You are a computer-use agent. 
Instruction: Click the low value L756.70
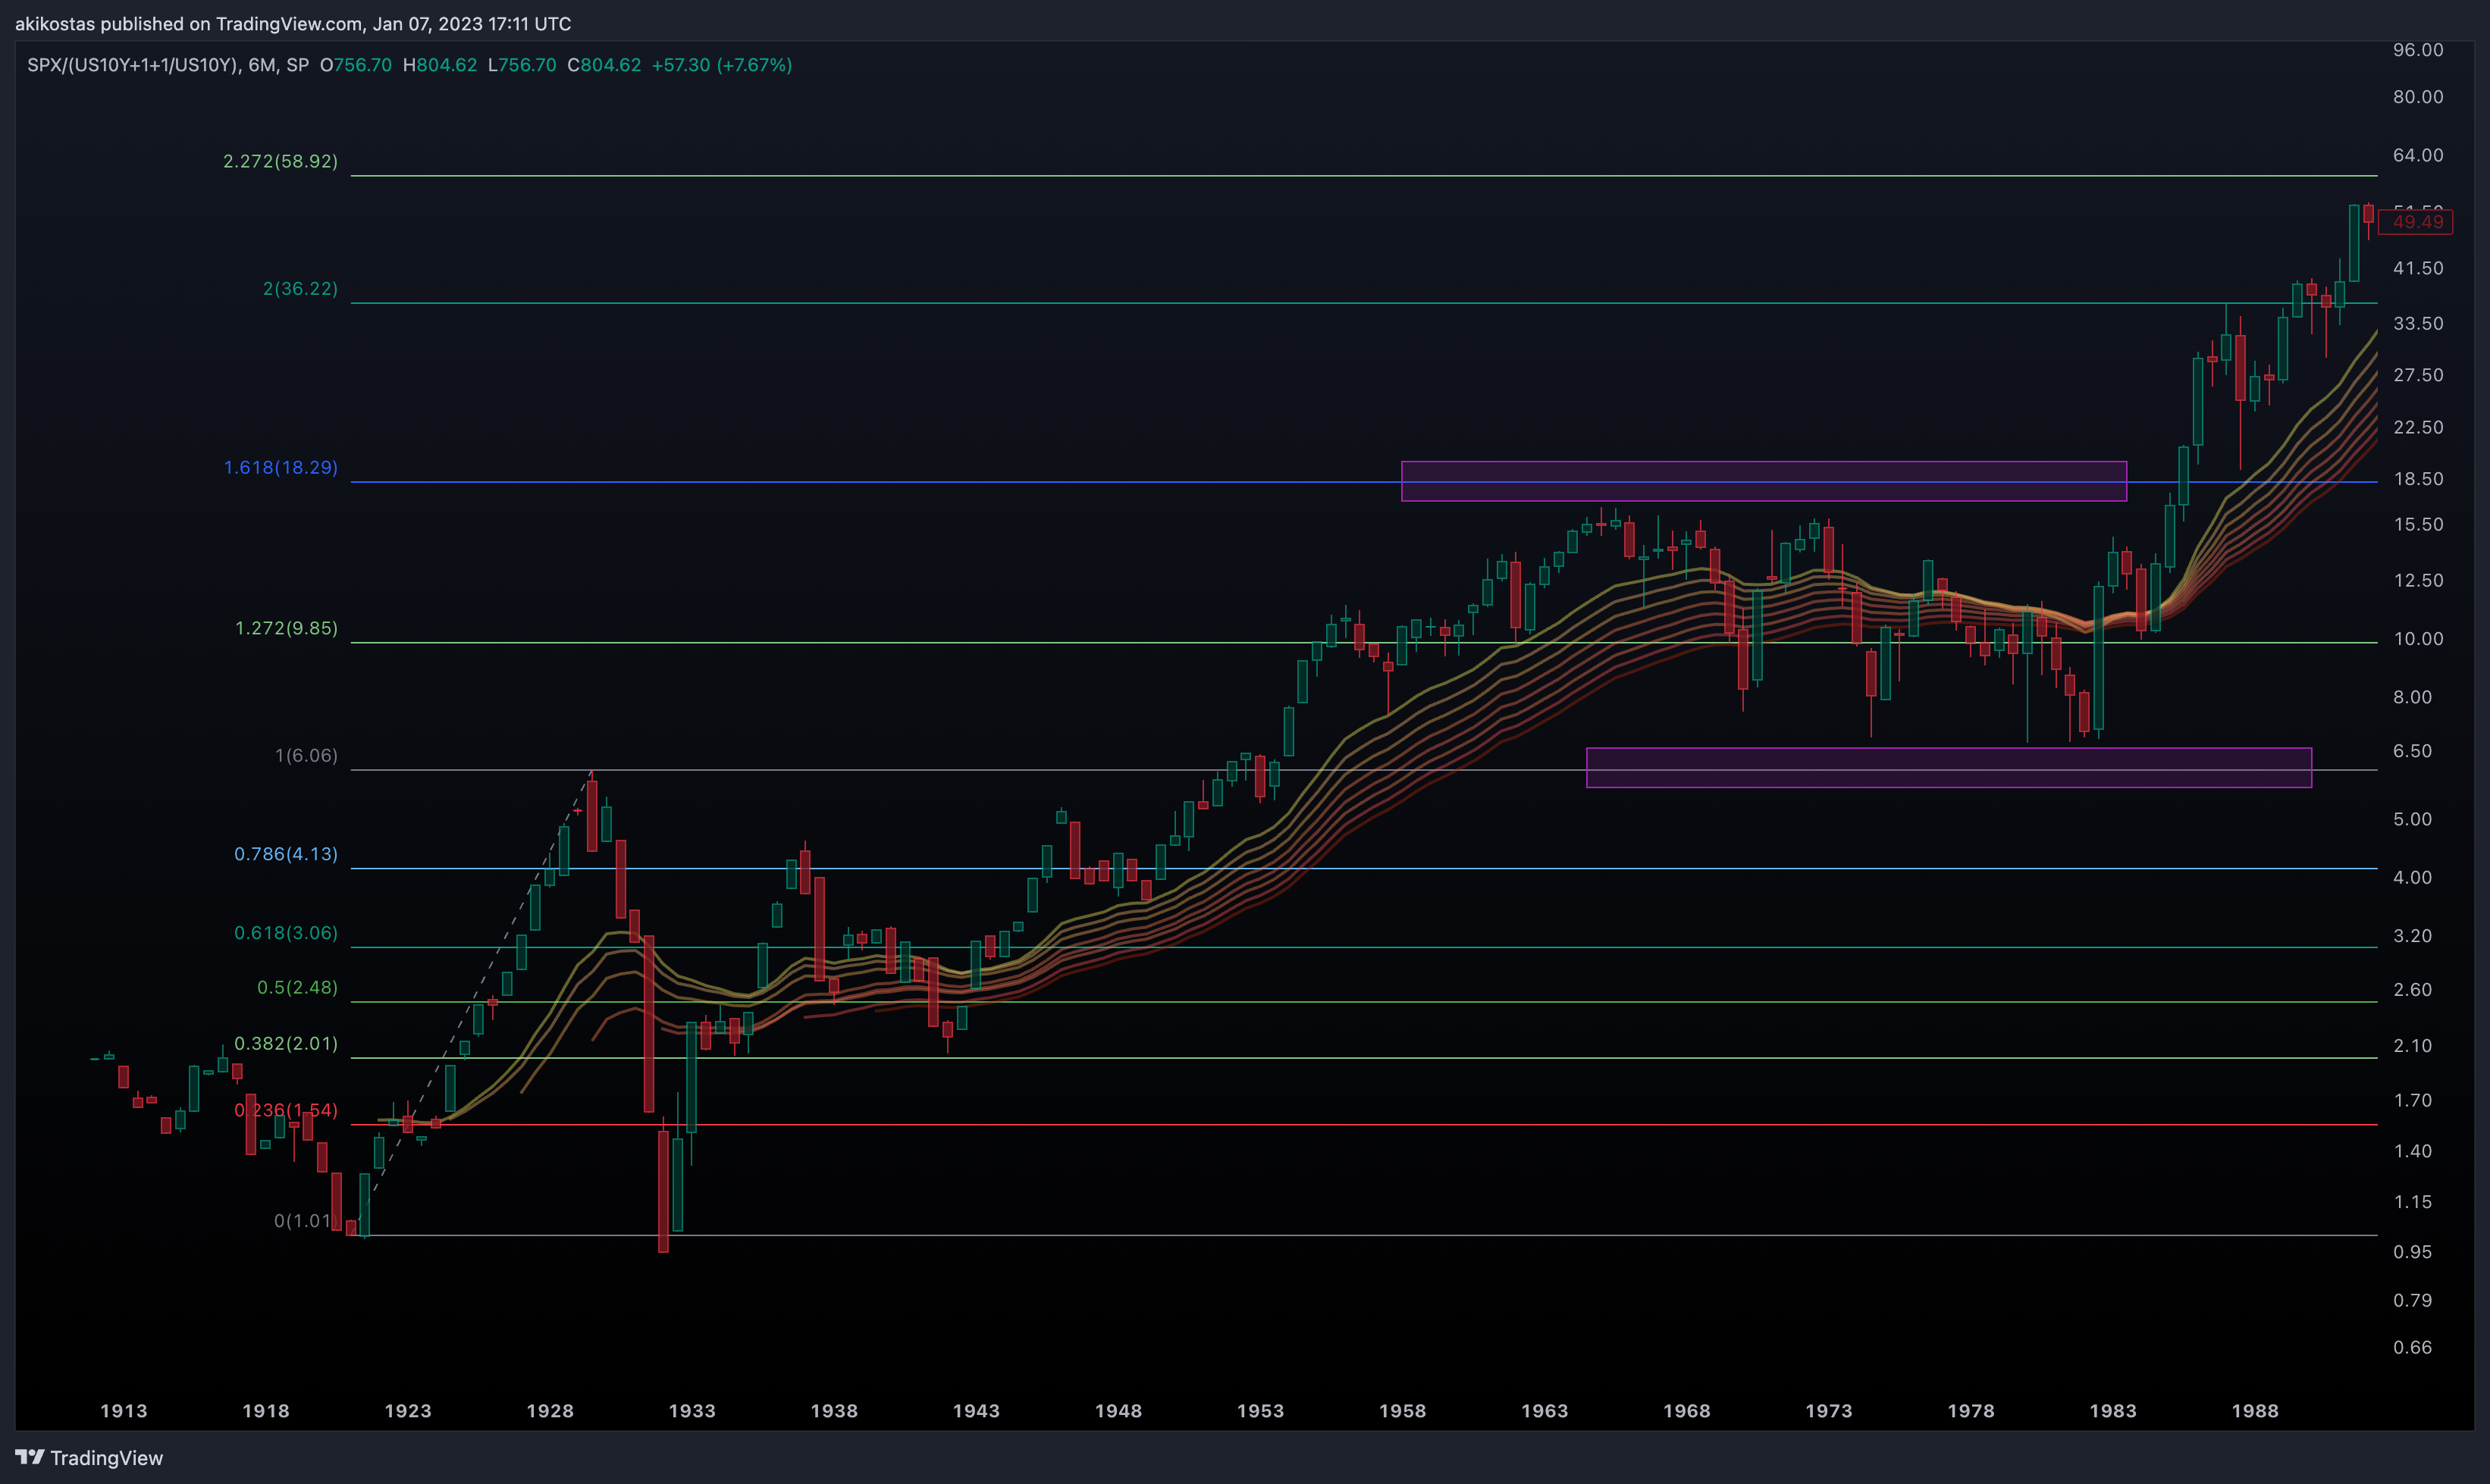click(x=522, y=65)
